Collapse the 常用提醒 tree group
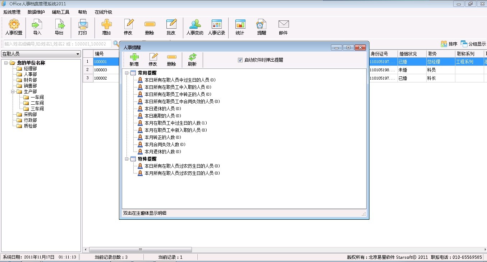487x262 pixels. click(127, 73)
